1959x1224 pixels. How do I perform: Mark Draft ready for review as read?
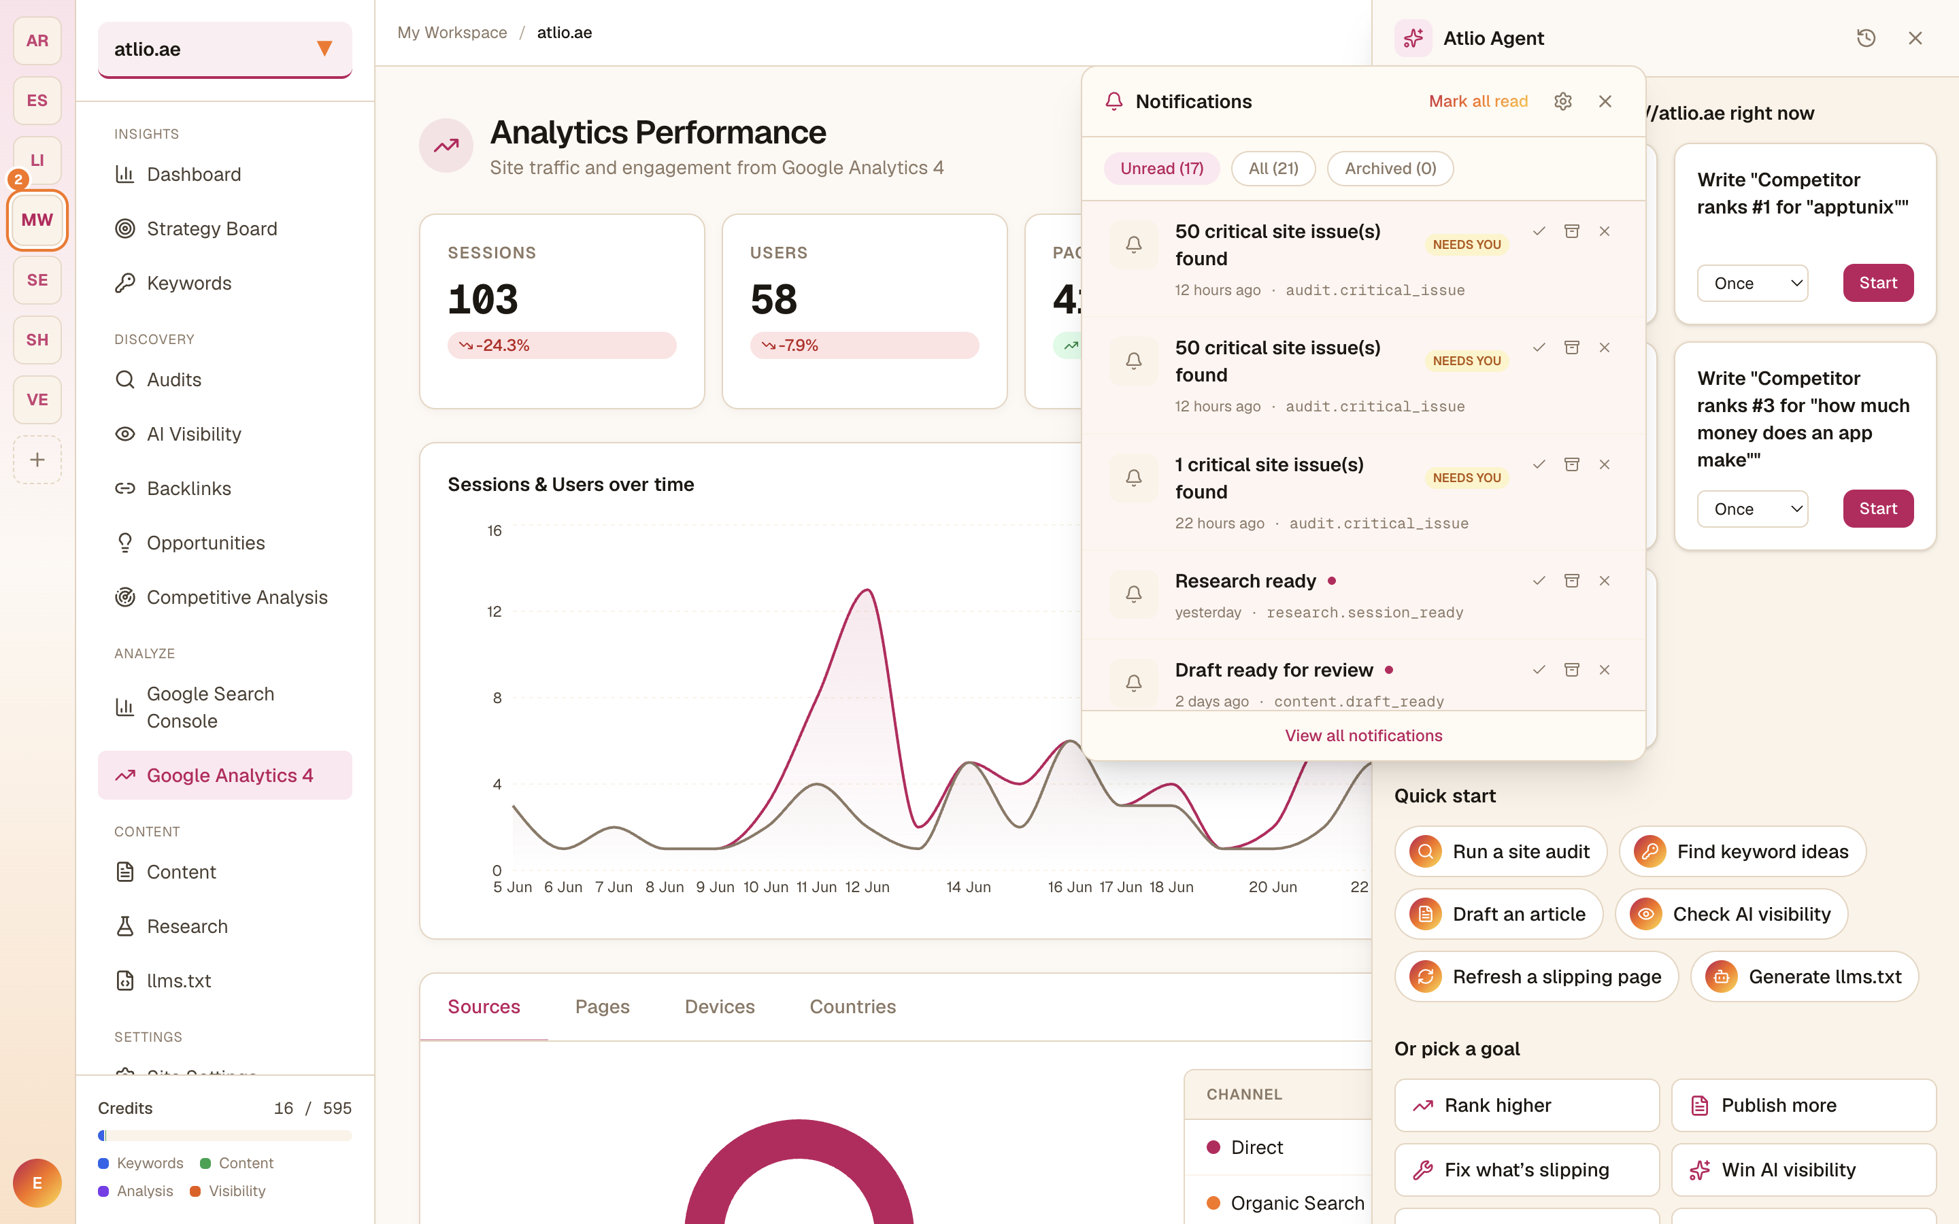click(x=1539, y=670)
